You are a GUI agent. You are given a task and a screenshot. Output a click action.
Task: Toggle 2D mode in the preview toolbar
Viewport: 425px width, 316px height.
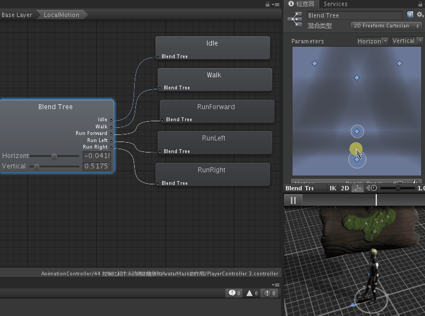click(345, 188)
